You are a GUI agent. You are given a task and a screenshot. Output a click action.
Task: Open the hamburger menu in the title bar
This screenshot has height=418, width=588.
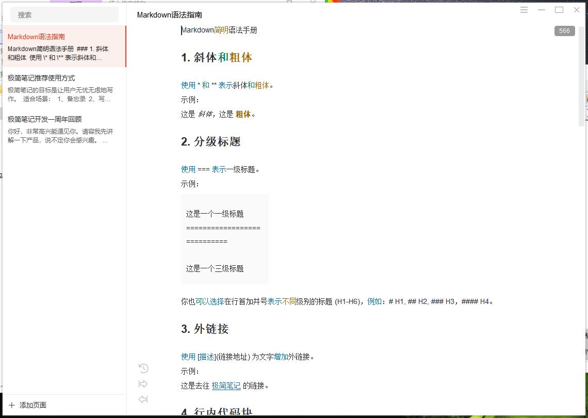(x=524, y=10)
